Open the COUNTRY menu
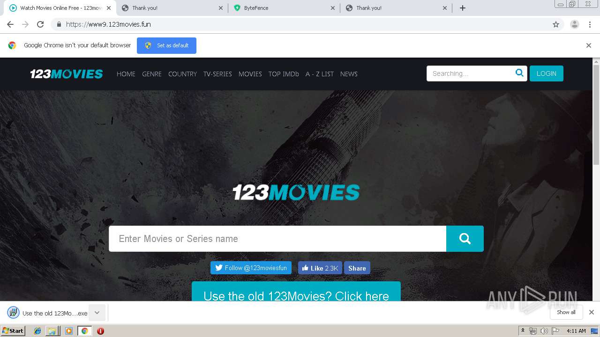This screenshot has width=600, height=337. pos(182,74)
